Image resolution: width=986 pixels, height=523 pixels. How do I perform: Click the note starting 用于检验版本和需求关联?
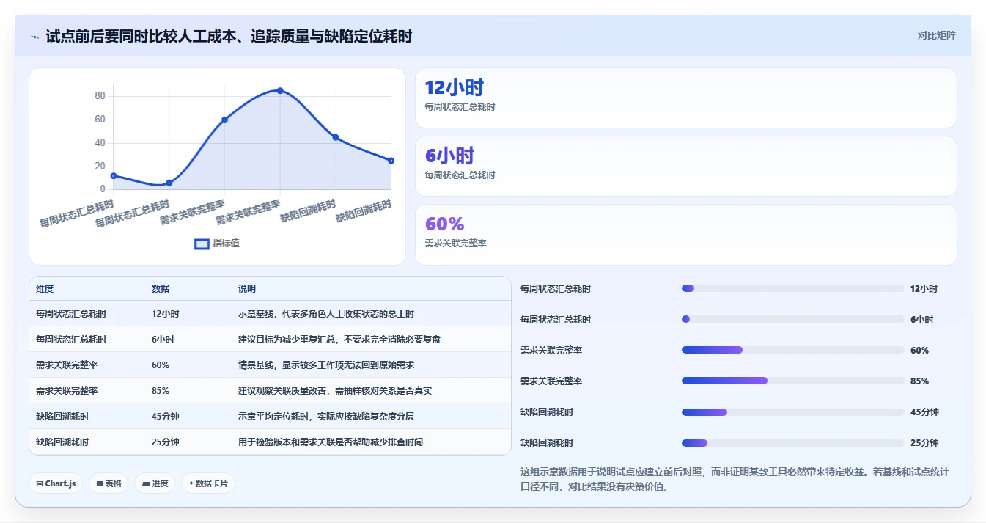pos(331,442)
